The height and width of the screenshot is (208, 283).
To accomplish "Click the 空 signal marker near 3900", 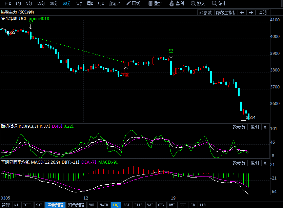I will pos(171,51).
